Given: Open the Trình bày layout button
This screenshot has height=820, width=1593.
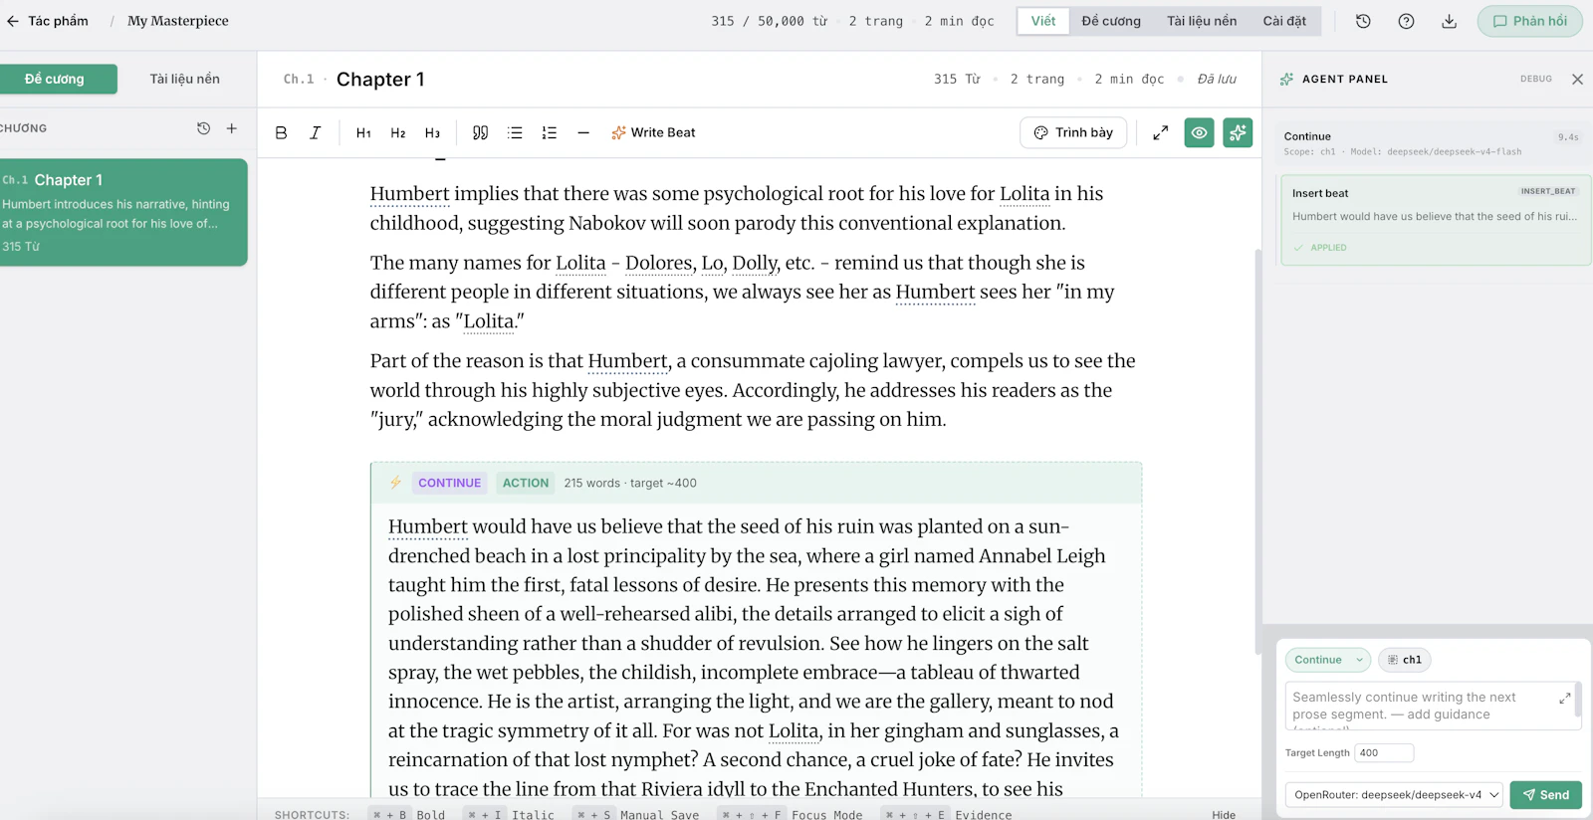Looking at the screenshot, I should 1073,132.
